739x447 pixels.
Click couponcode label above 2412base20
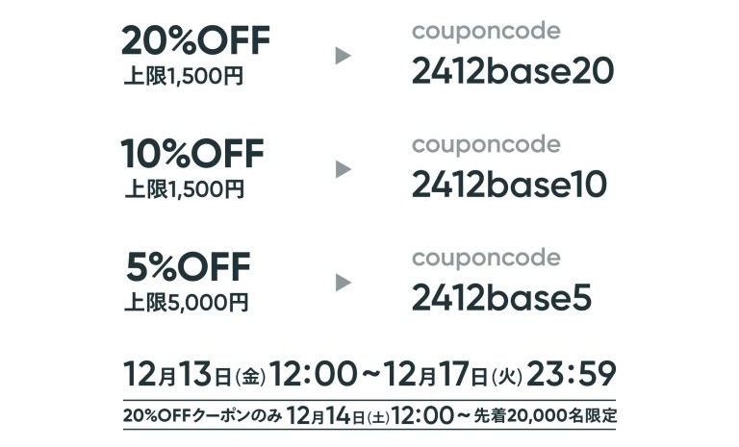click(486, 33)
